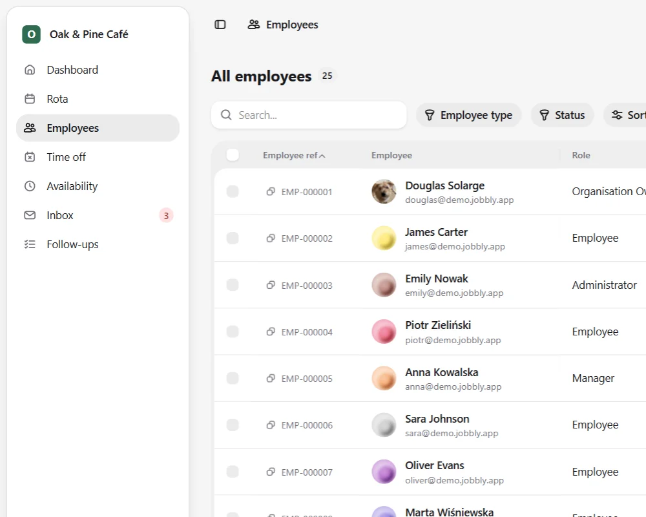Focus the Search employees field
Screen dimensions: 646x517
click(309, 115)
